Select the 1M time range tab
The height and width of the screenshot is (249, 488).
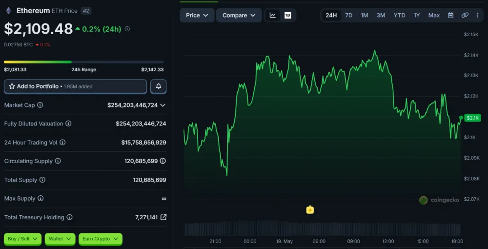pos(365,15)
